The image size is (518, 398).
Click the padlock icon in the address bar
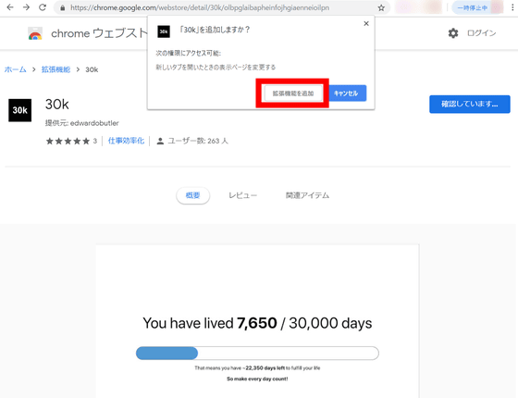63,7
